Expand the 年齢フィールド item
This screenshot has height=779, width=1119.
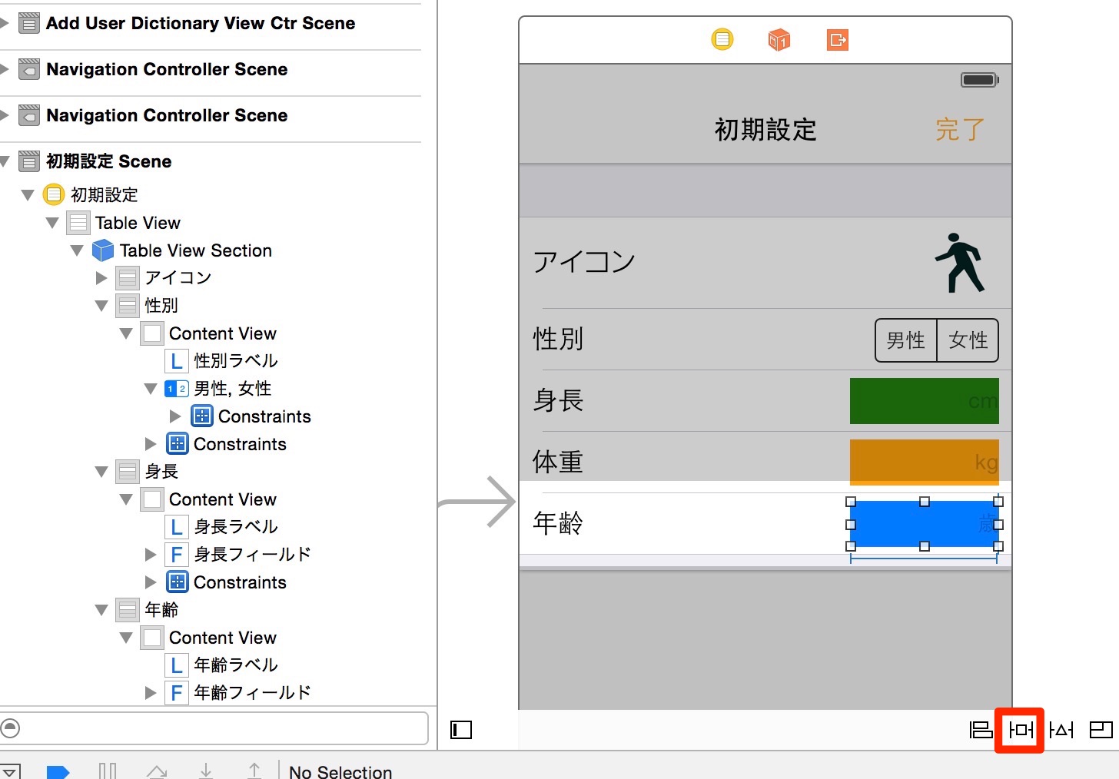pos(151,692)
